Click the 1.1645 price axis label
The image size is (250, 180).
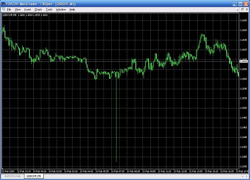[x=244, y=40]
